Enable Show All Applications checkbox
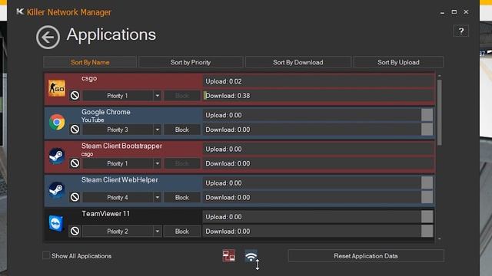Screen dimensions: 492x276 (x=46, y=255)
